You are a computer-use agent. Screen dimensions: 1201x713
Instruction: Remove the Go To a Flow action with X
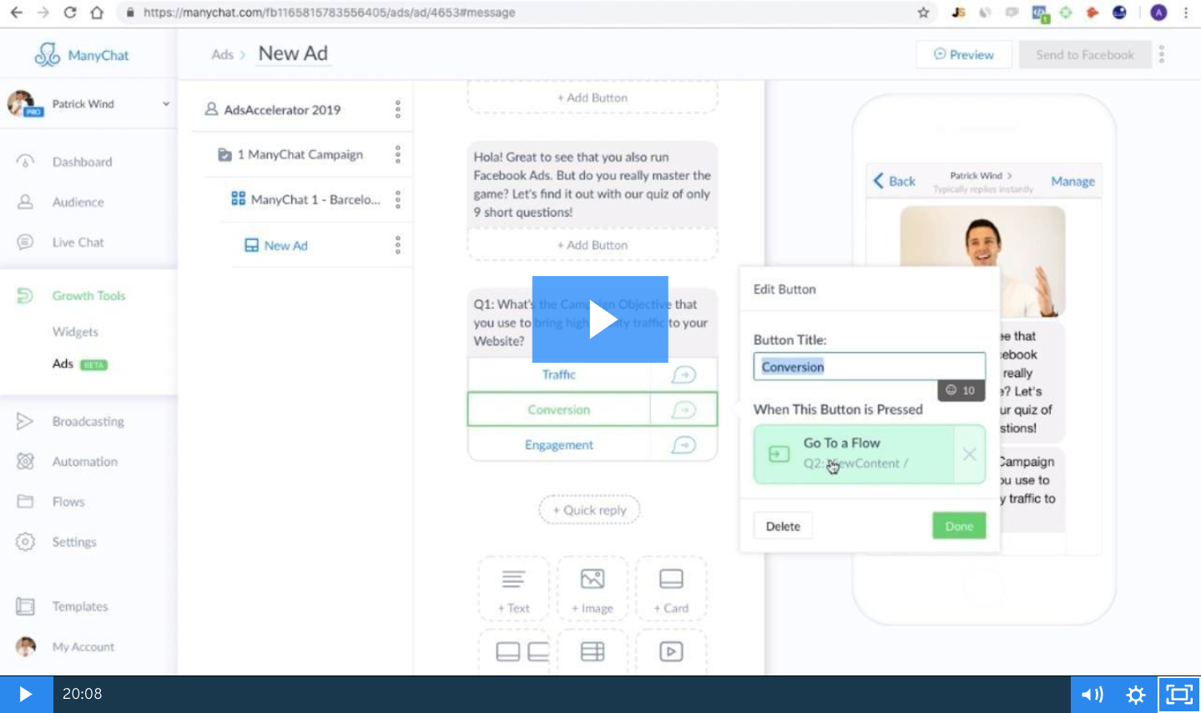click(969, 454)
